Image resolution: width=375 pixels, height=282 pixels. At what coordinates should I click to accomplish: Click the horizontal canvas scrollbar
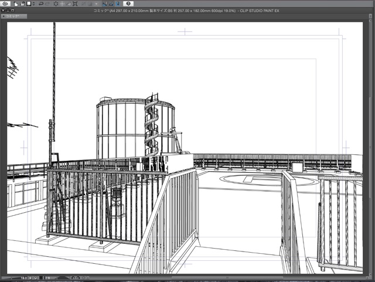pos(227,278)
